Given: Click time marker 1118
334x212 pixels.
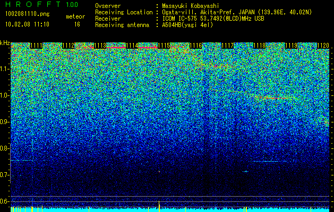Looking at the screenshot, I should tap(260, 46).
